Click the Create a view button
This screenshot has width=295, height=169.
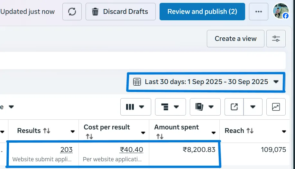(235, 39)
